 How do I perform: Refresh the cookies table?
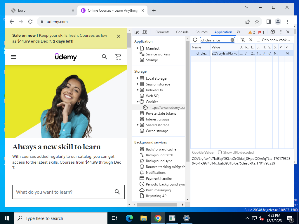click(195, 40)
